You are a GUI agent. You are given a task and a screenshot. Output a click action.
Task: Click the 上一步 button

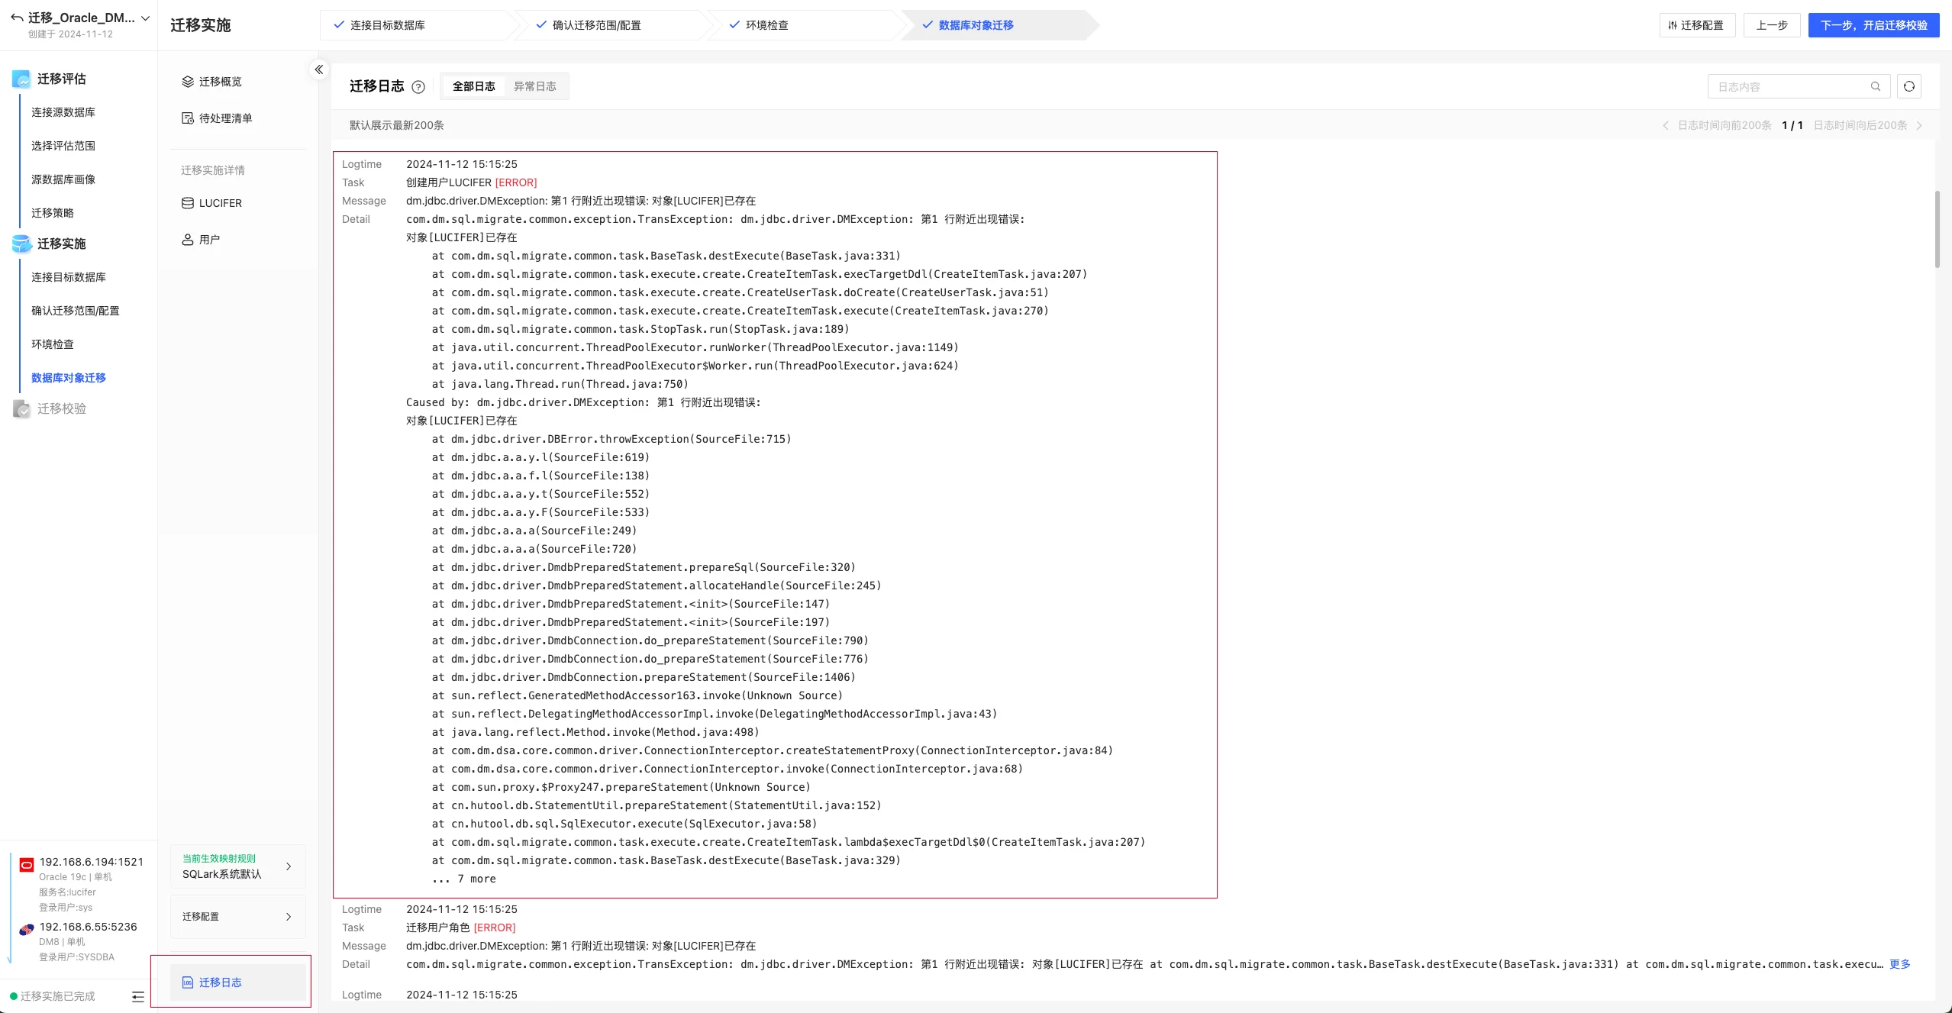click(x=1771, y=25)
